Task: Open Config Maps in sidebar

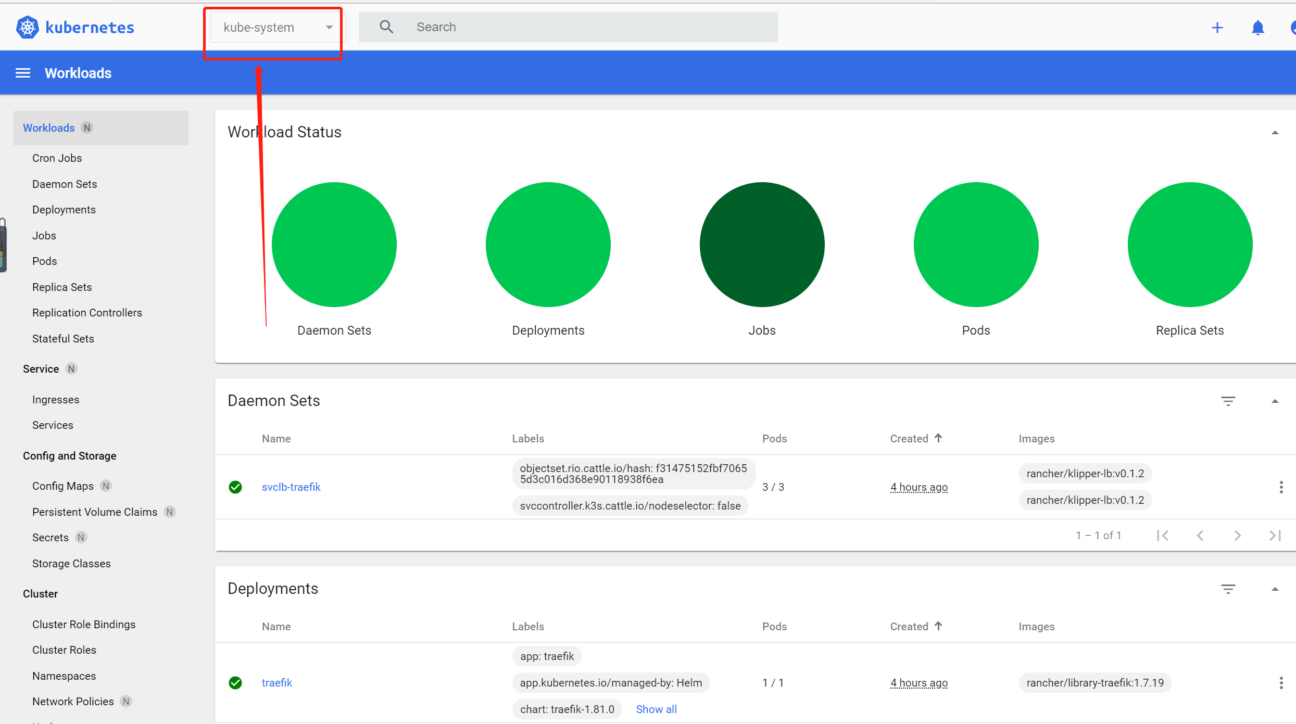Action: tap(63, 486)
